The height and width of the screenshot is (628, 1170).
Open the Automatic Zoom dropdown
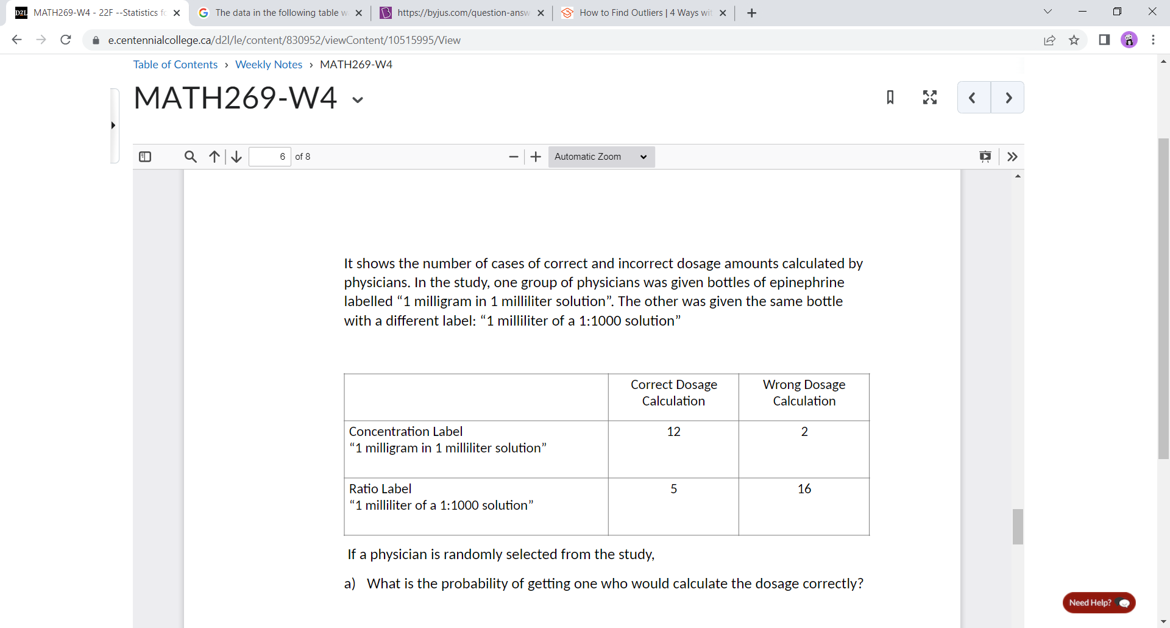pos(601,157)
